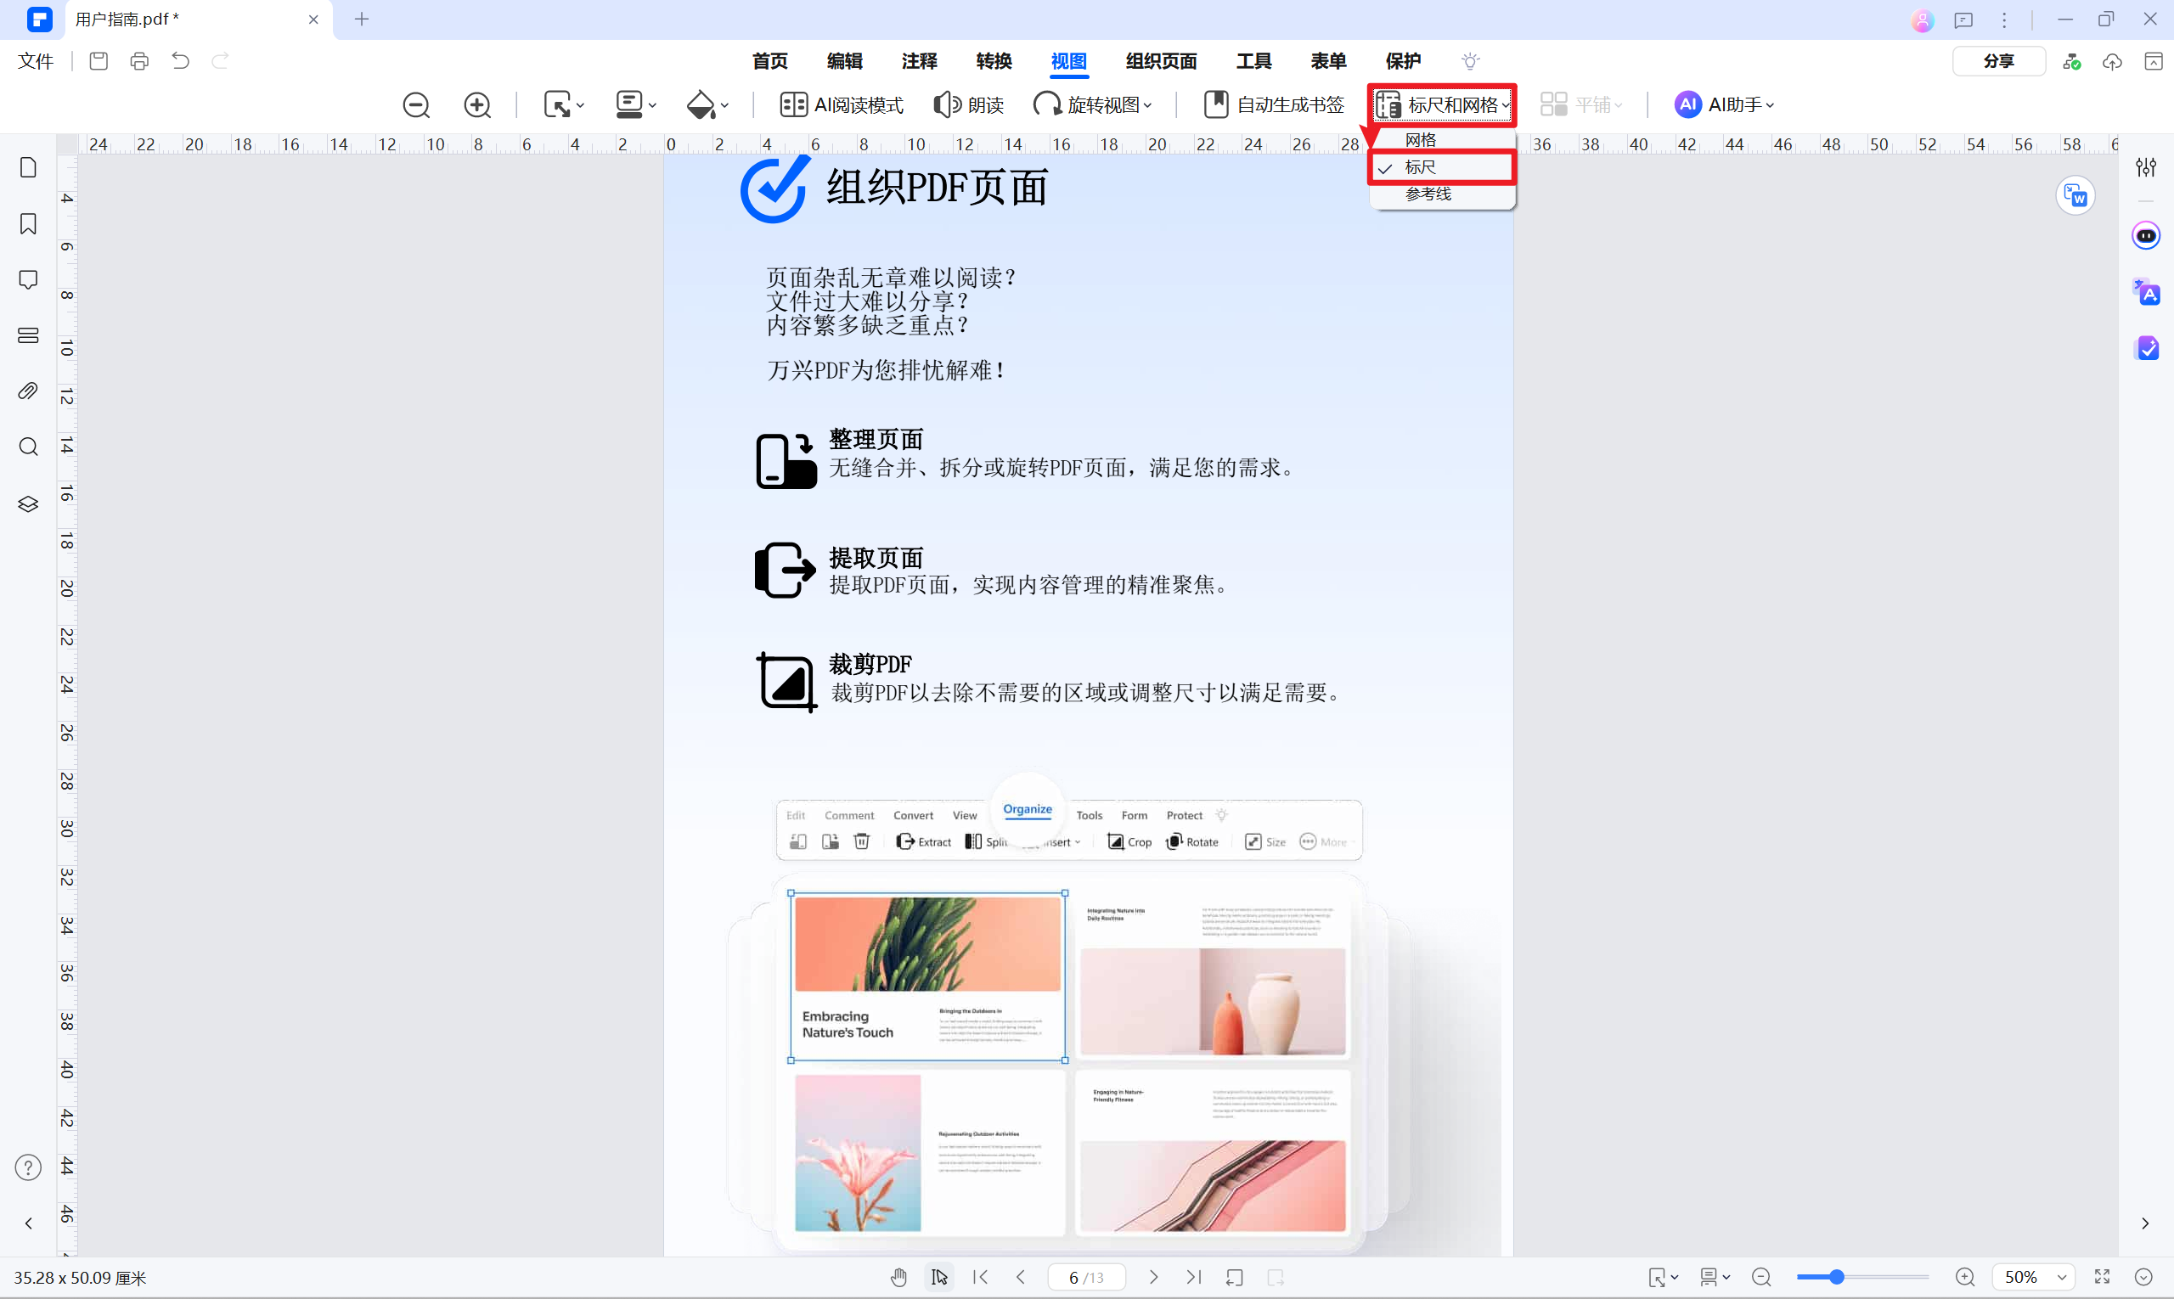Viewport: 2174px width, 1299px height.
Task: Click the page number field showing 6/13
Action: [1085, 1277]
